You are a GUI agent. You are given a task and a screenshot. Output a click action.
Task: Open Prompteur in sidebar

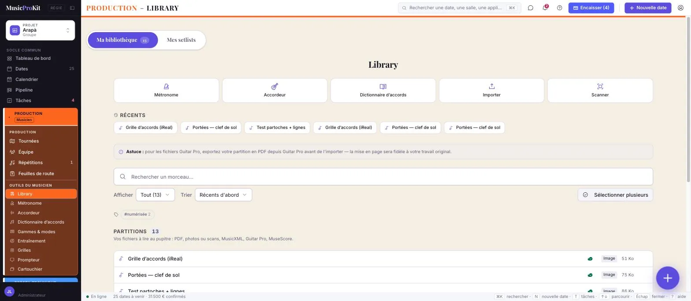coord(41,260)
